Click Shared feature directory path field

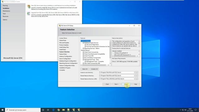click(x=117, y=76)
